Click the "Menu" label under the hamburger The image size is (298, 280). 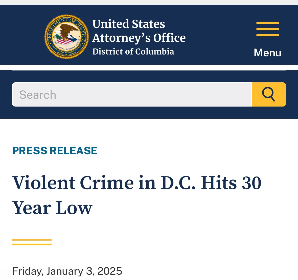(267, 53)
